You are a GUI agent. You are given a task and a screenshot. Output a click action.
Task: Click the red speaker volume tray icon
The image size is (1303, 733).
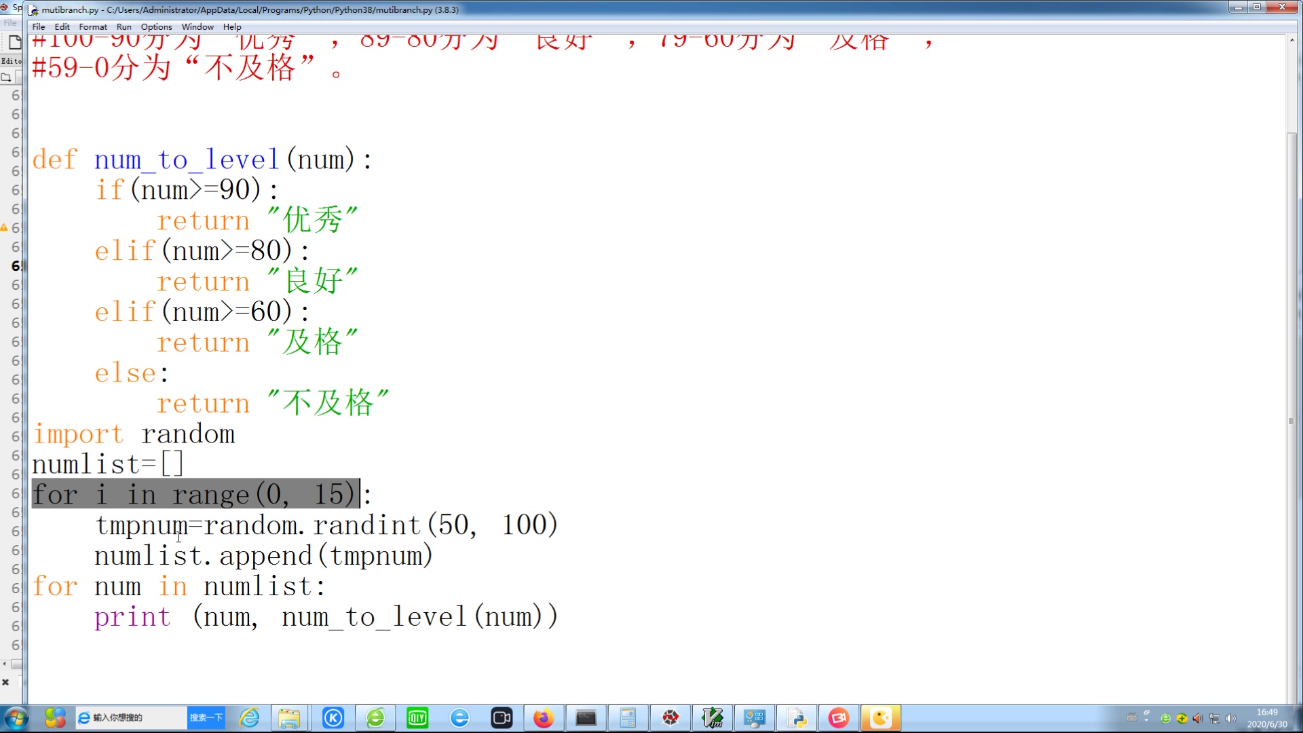1198,718
